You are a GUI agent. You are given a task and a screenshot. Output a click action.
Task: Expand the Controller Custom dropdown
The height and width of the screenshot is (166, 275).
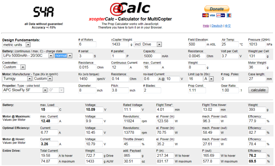click(x=14, y=67)
